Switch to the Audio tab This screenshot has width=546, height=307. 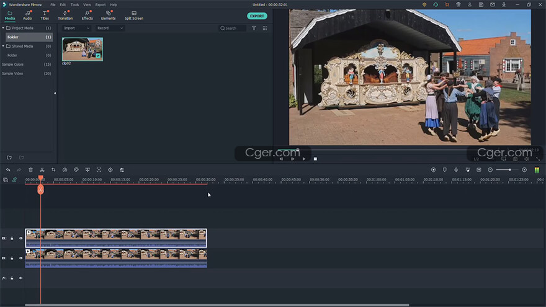[x=27, y=16]
